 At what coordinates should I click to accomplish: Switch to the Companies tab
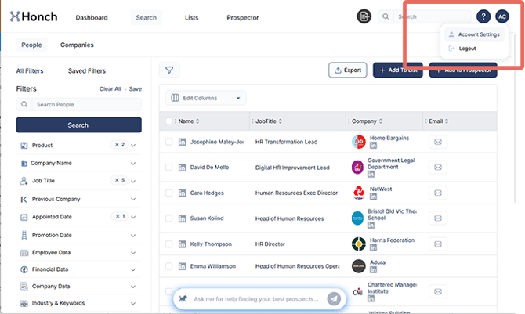click(x=77, y=45)
